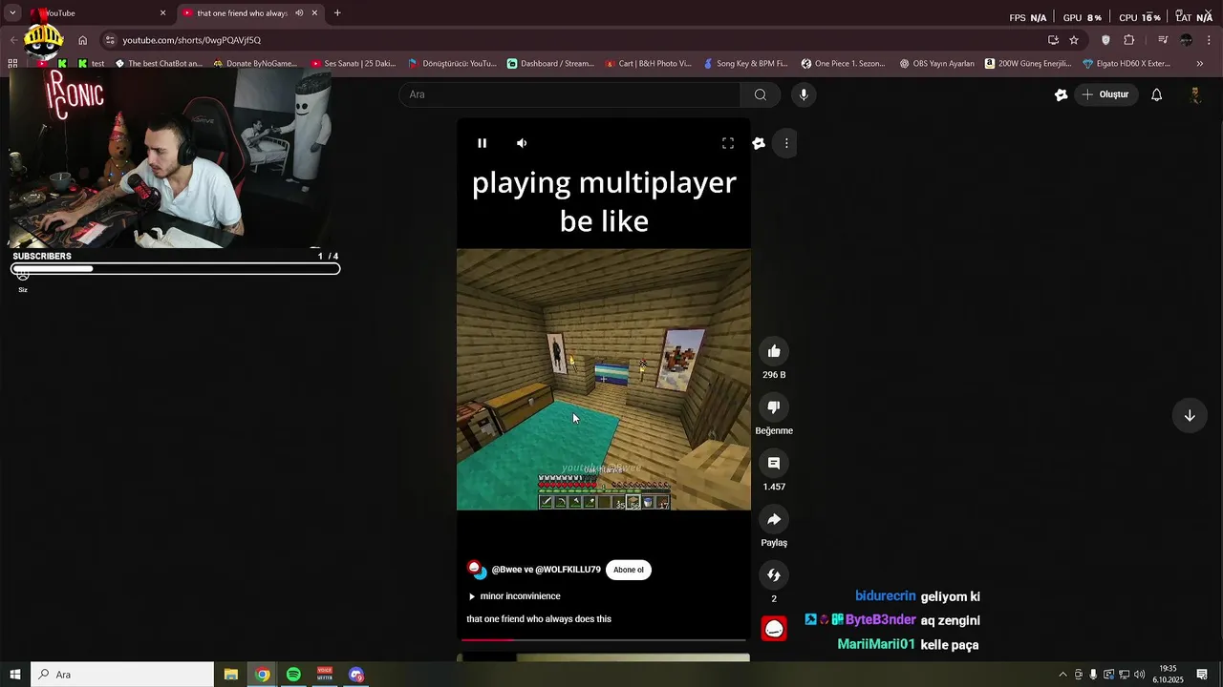The image size is (1223, 687).
Task: Open 'The best ChatBot an...' bookmark
Action: pyautogui.click(x=159, y=64)
